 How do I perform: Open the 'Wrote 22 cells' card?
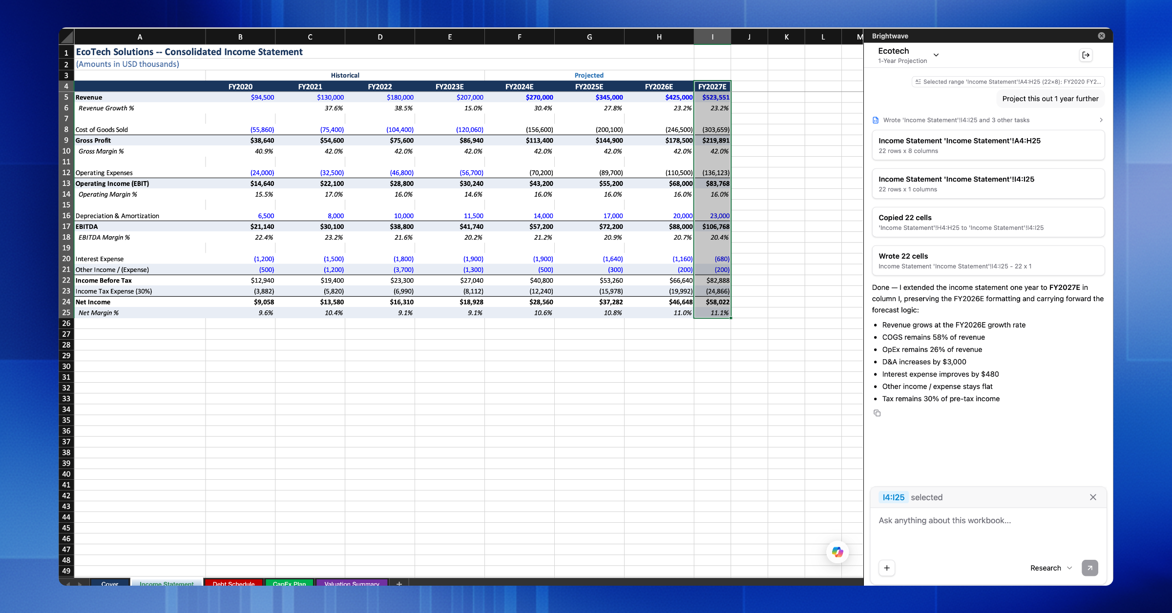(988, 261)
